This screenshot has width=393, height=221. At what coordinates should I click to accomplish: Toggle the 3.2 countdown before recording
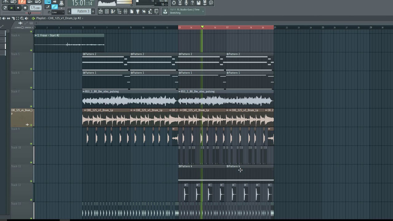(x=22, y=2)
